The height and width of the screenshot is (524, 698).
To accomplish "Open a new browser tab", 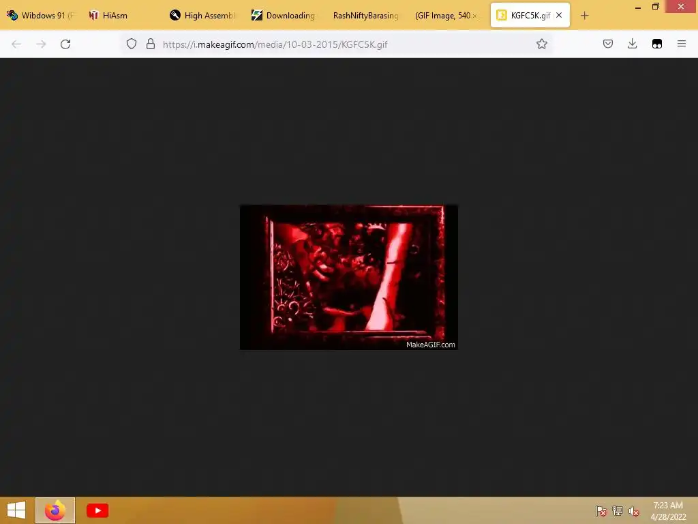I will (x=584, y=16).
